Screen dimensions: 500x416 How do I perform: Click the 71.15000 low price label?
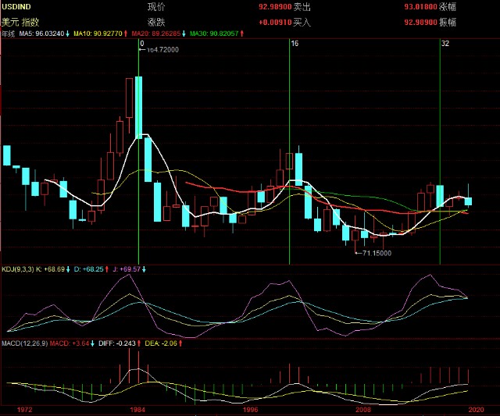tap(377, 253)
